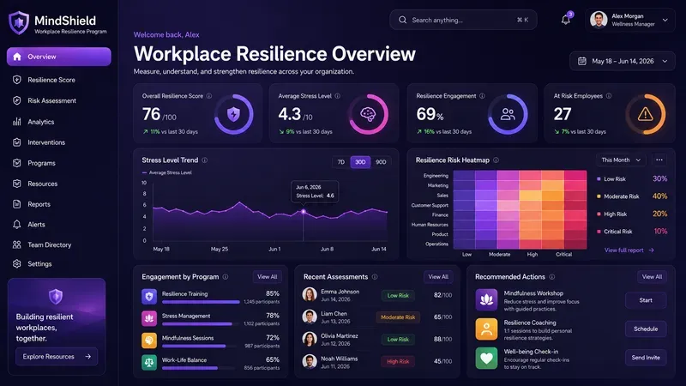Click View All in Engagement by Program

point(267,276)
